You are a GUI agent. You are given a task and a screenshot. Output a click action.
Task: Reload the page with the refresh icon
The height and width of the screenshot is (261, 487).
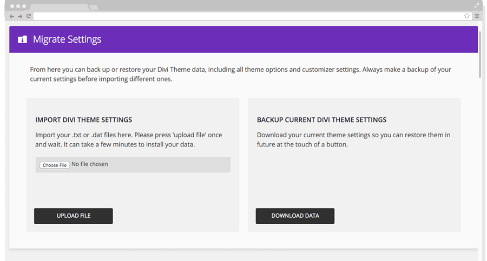[29, 16]
